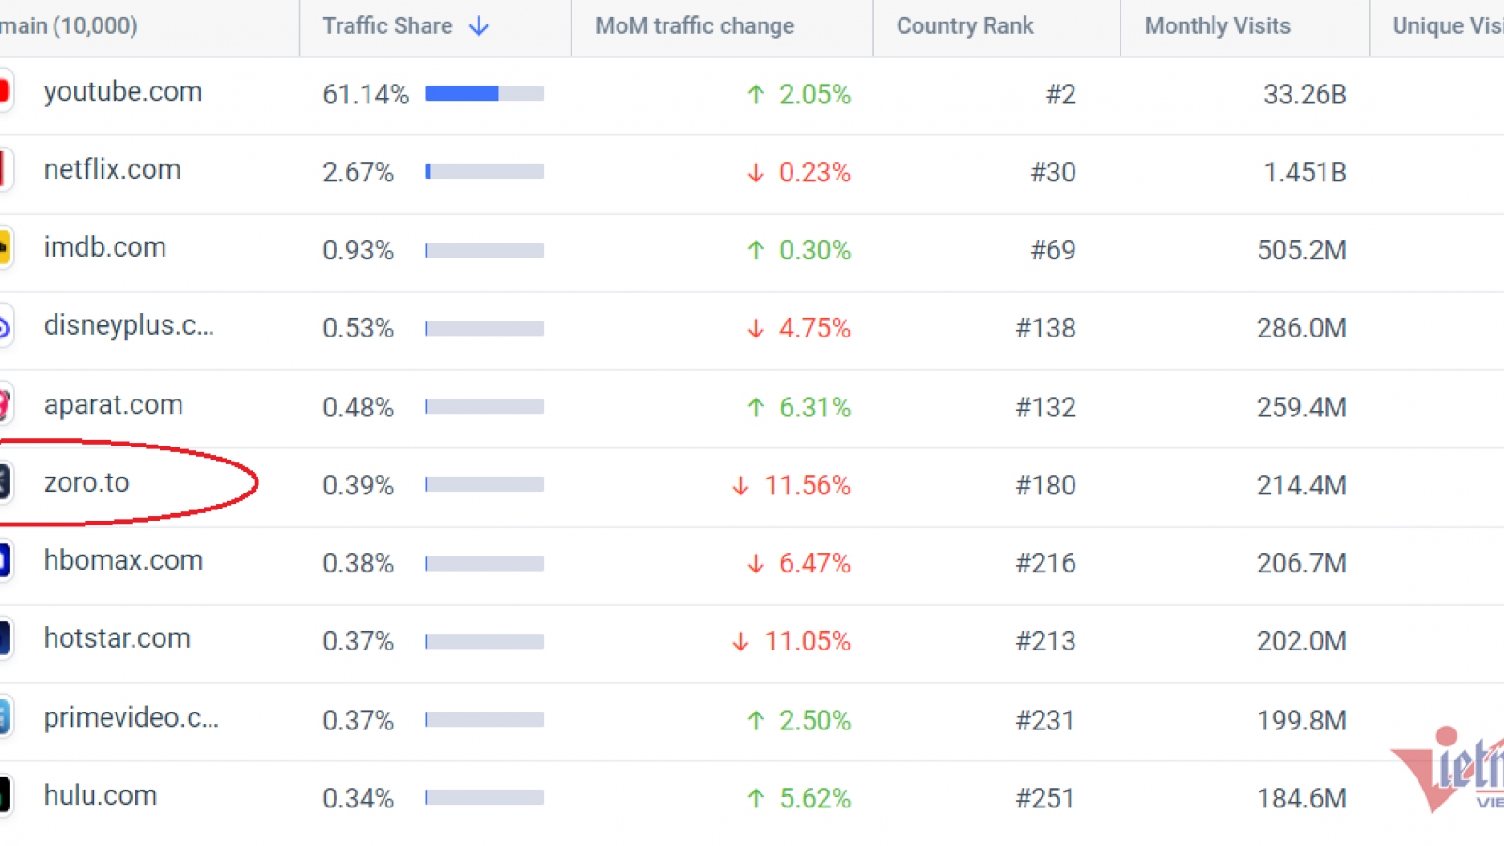
Task: Select the 61.14% traffic share value
Action: [366, 94]
